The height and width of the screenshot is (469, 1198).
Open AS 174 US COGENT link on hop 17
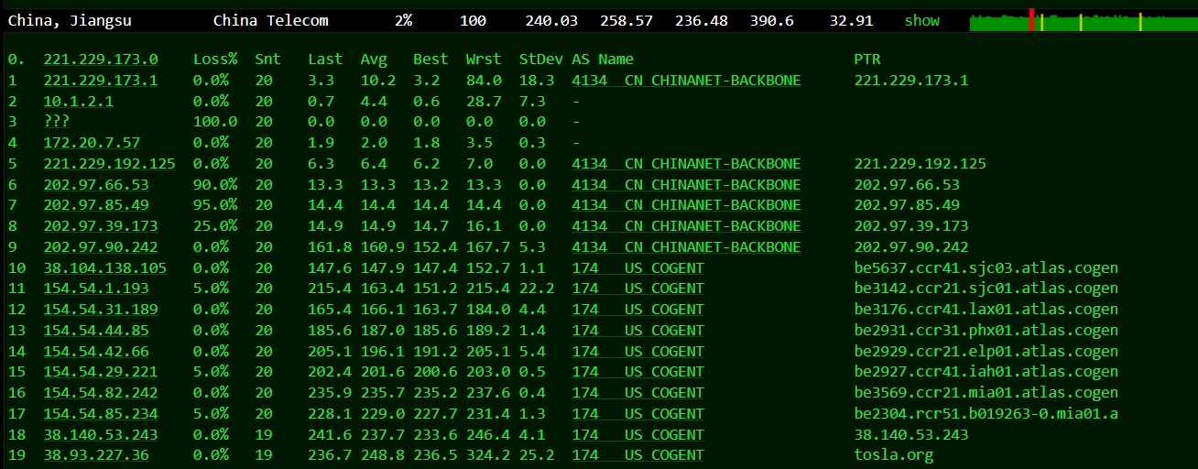638,414
